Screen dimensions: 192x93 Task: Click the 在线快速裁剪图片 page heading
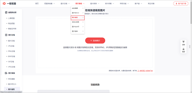tap(95, 11)
